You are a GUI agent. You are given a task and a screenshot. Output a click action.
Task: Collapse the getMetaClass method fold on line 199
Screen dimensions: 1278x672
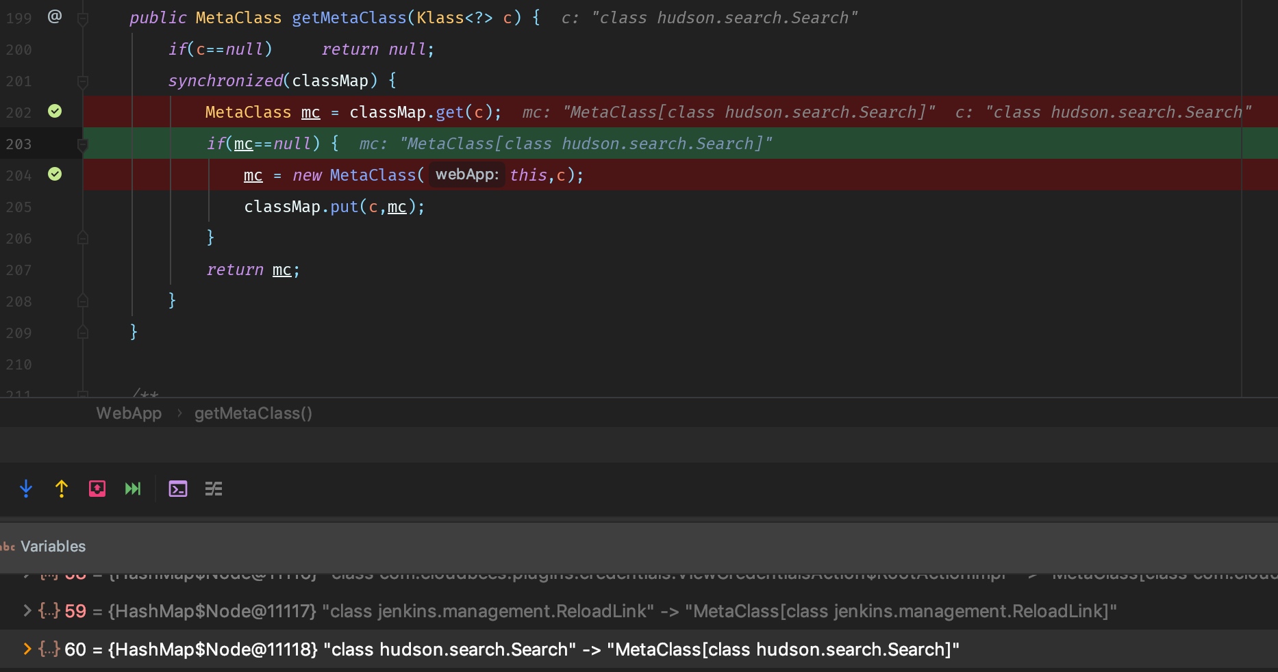[x=83, y=19]
